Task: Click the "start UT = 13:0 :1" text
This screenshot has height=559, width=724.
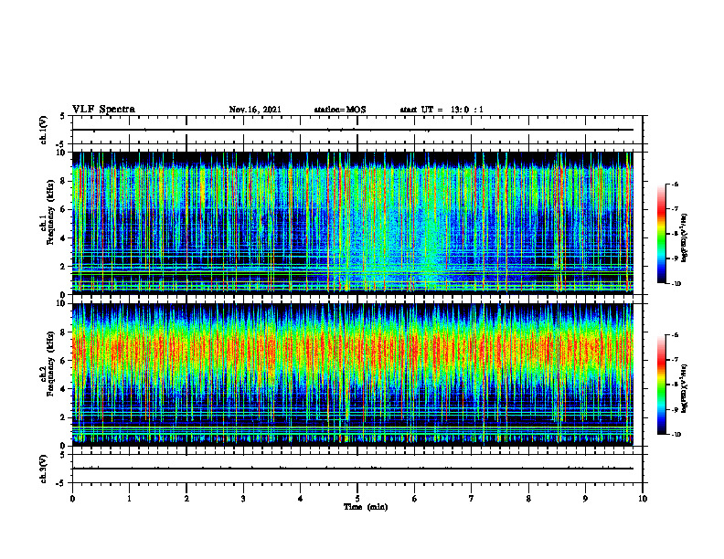Action: coord(442,110)
